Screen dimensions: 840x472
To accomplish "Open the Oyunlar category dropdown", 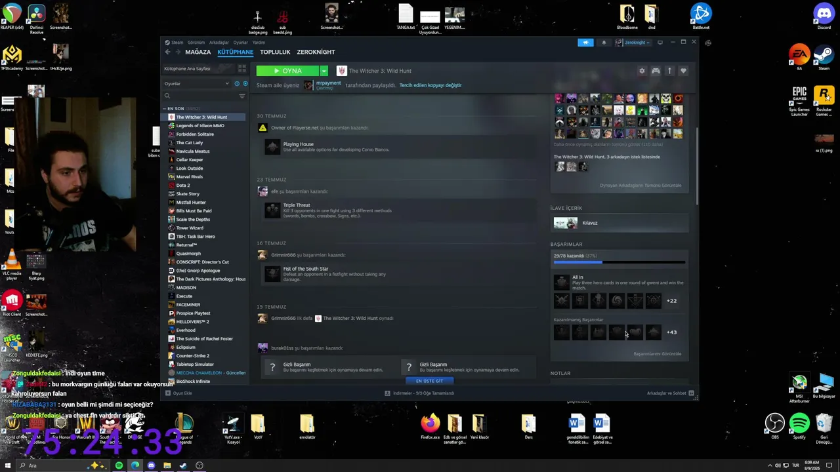I will [197, 83].
